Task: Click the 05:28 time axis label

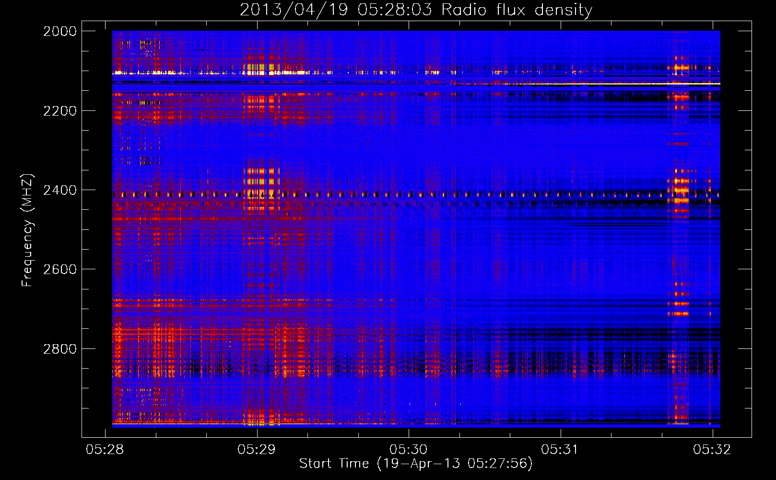Action: [x=105, y=449]
